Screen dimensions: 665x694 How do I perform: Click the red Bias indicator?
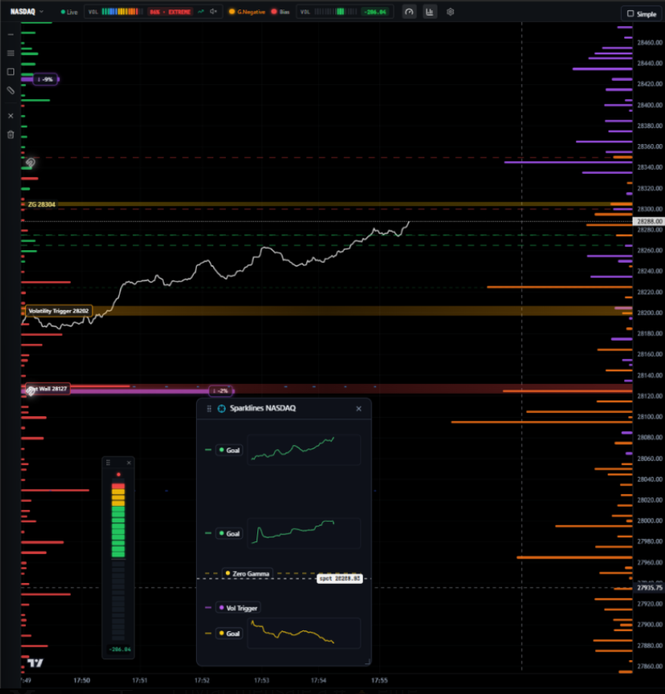tap(280, 12)
